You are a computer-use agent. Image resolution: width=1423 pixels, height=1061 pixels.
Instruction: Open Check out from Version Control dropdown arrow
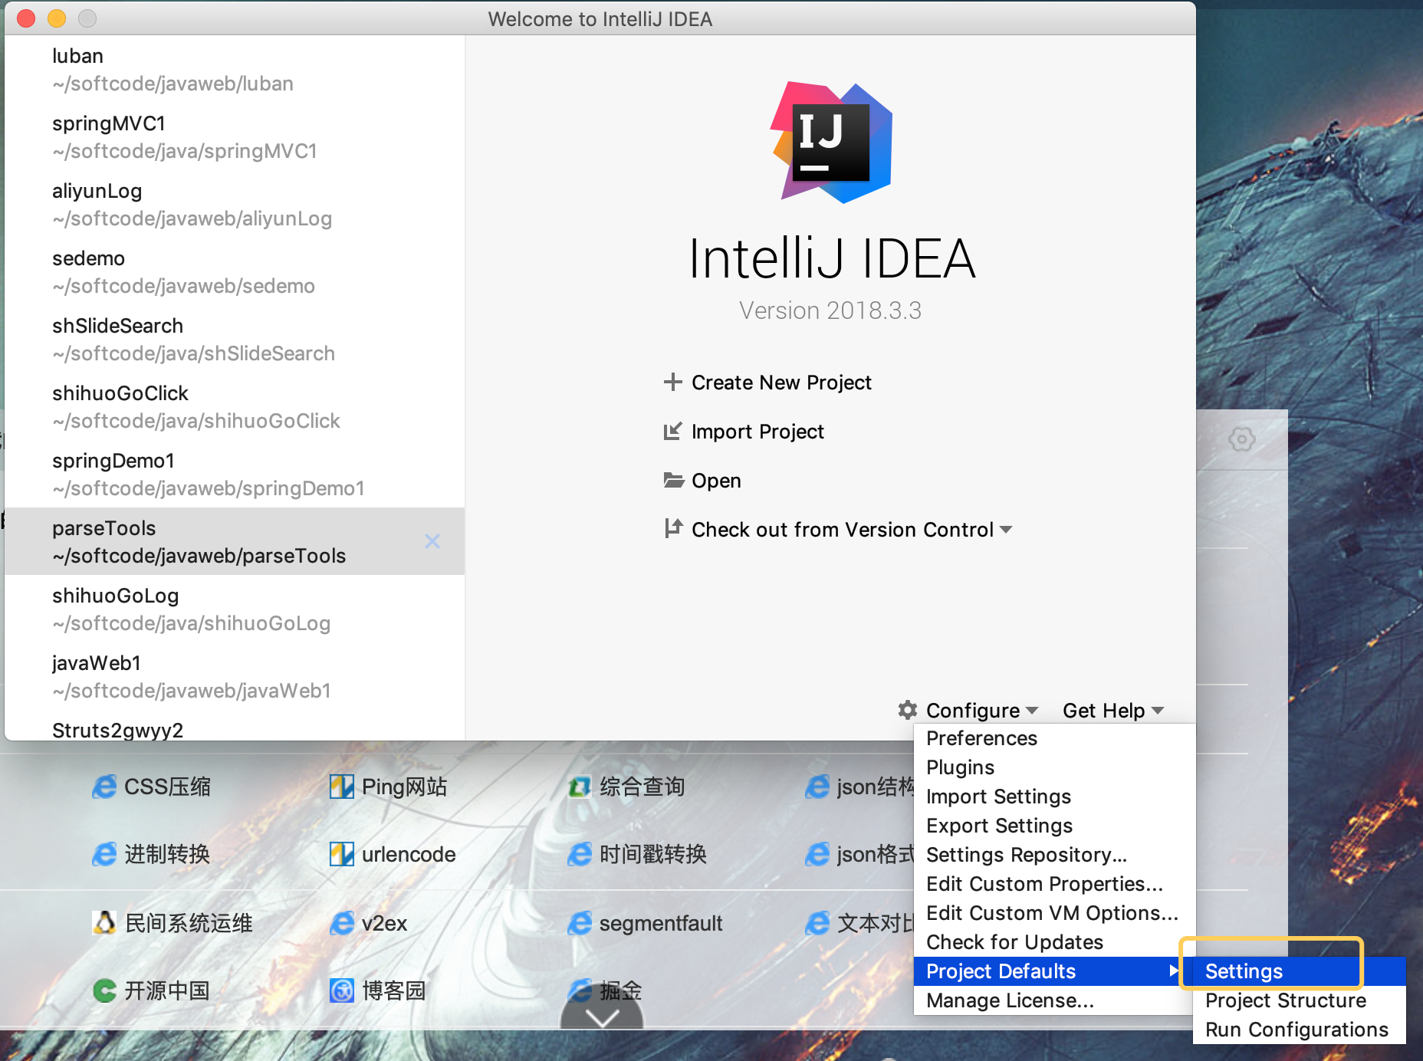point(1007,530)
